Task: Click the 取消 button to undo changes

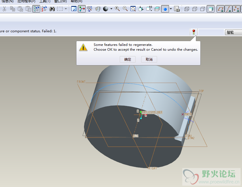Action: pyautogui.click(x=149, y=59)
